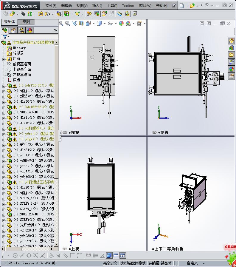The image size is (236, 267).
Task: Click the Display Style cube icon
Action: click(99, 23)
